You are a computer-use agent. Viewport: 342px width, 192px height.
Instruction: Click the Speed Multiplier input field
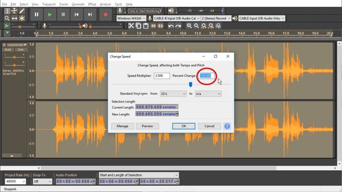[x=162, y=76]
